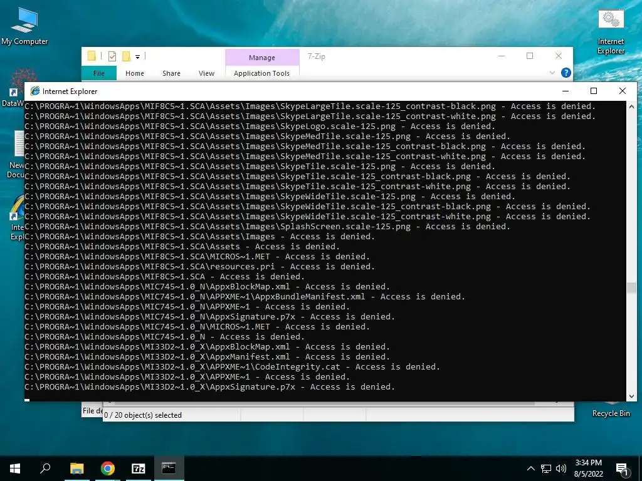Open taskbar Search magnifier
This screenshot has width=642, height=481.
45,468
